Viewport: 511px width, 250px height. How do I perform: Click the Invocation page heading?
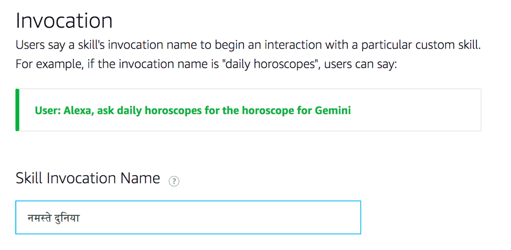(x=64, y=20)
